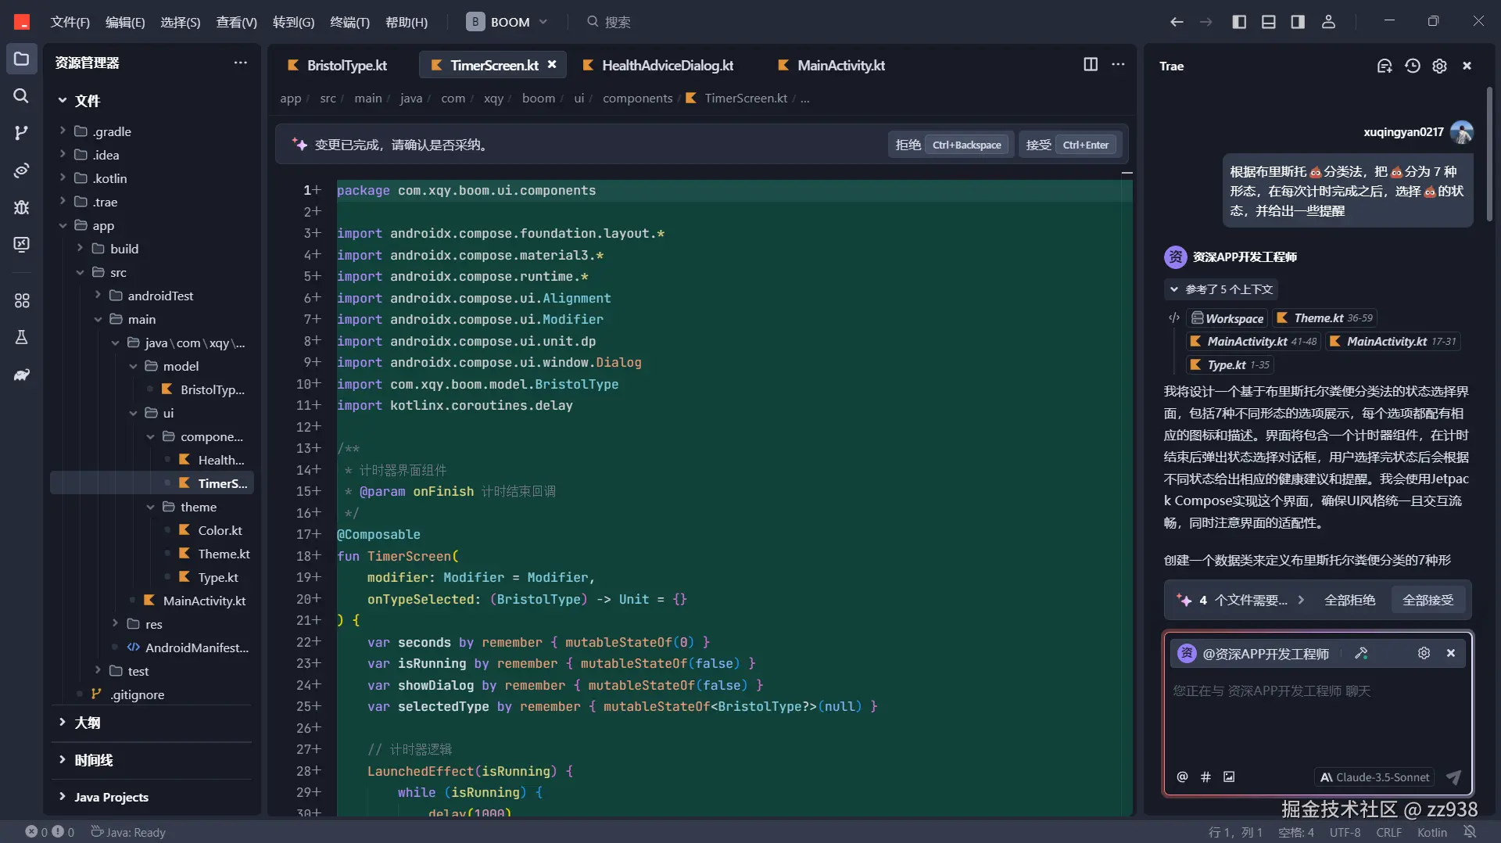
Task: Collapse the 参考了 5 个上下文 list
Action: (x=1221, y=289)
